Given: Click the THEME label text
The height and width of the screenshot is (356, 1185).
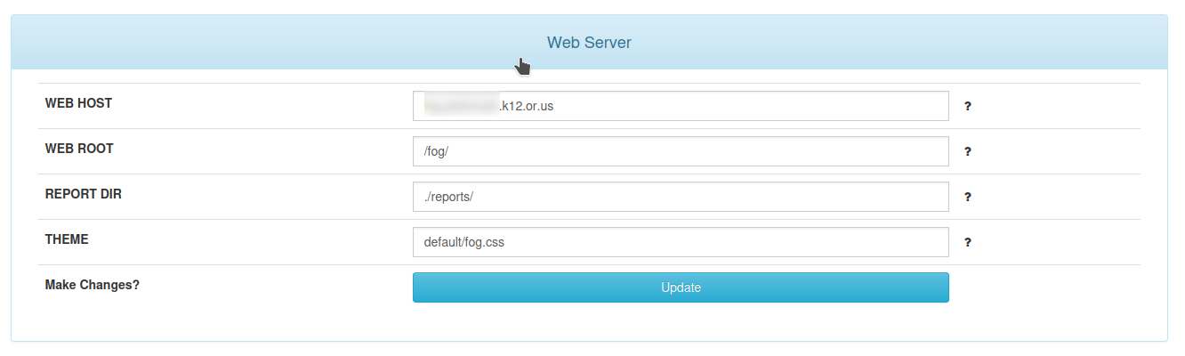Looking at the screenshot, I should pos(67,239).
